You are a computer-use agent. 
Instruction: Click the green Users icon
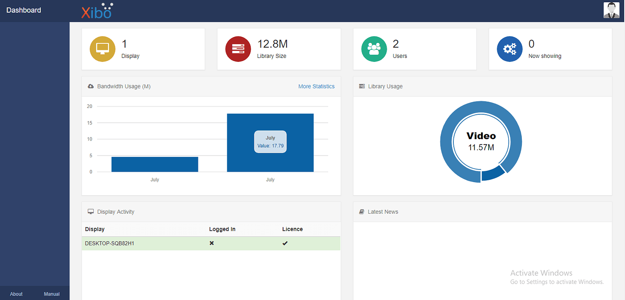pyautogui.click(x=374, y=49)
